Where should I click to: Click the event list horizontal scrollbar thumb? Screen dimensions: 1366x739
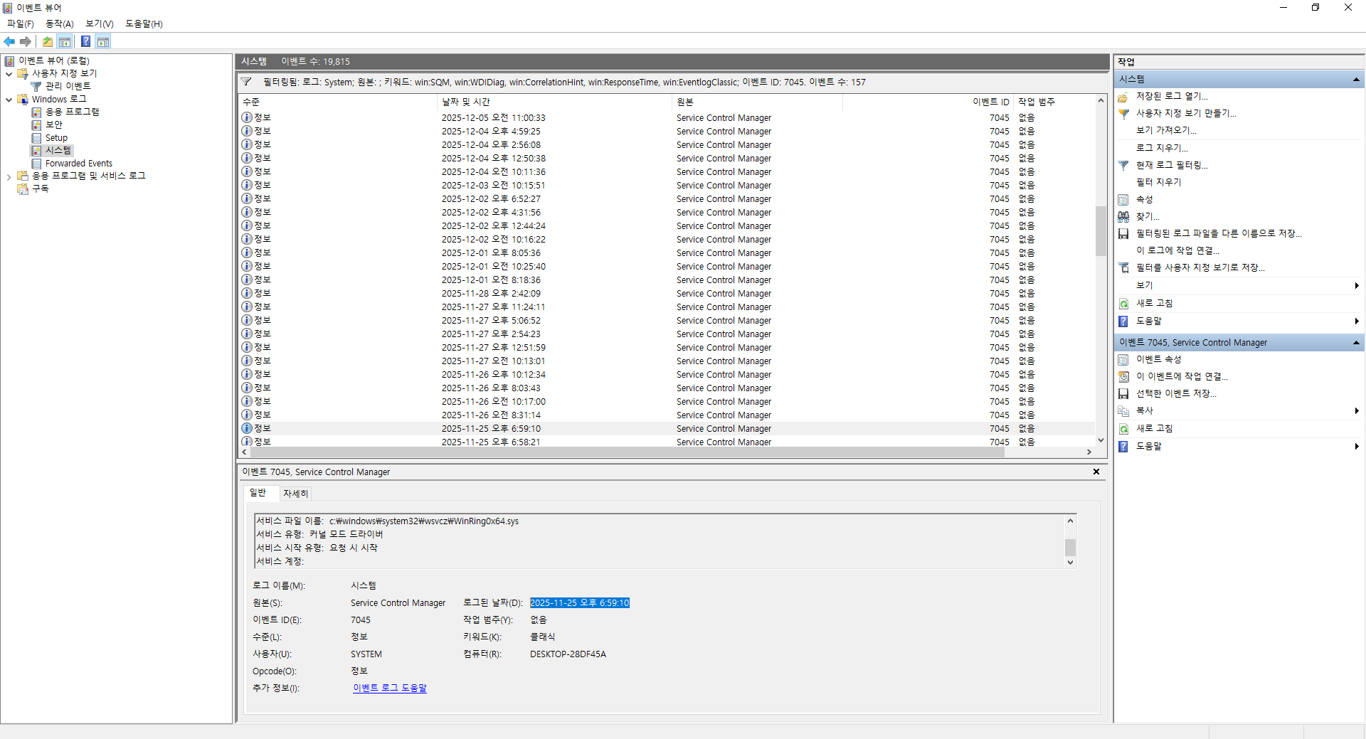pos(627,452)
